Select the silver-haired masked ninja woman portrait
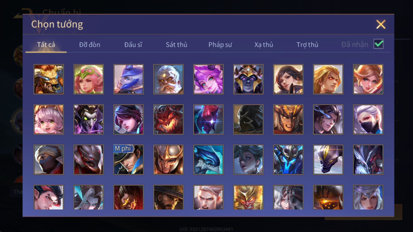This screenshot has width=413, height=232. coord(368,119)
